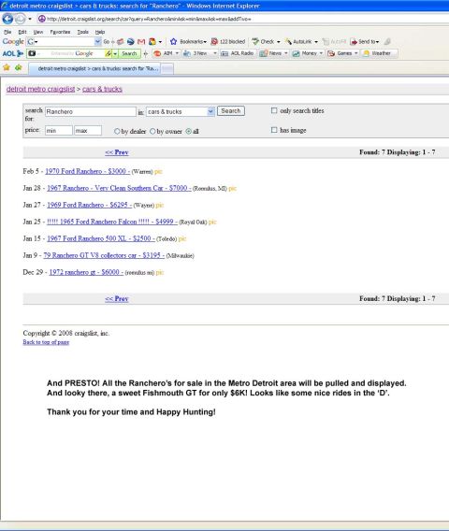Run the spelling Check tool

(x=263, y=42)
